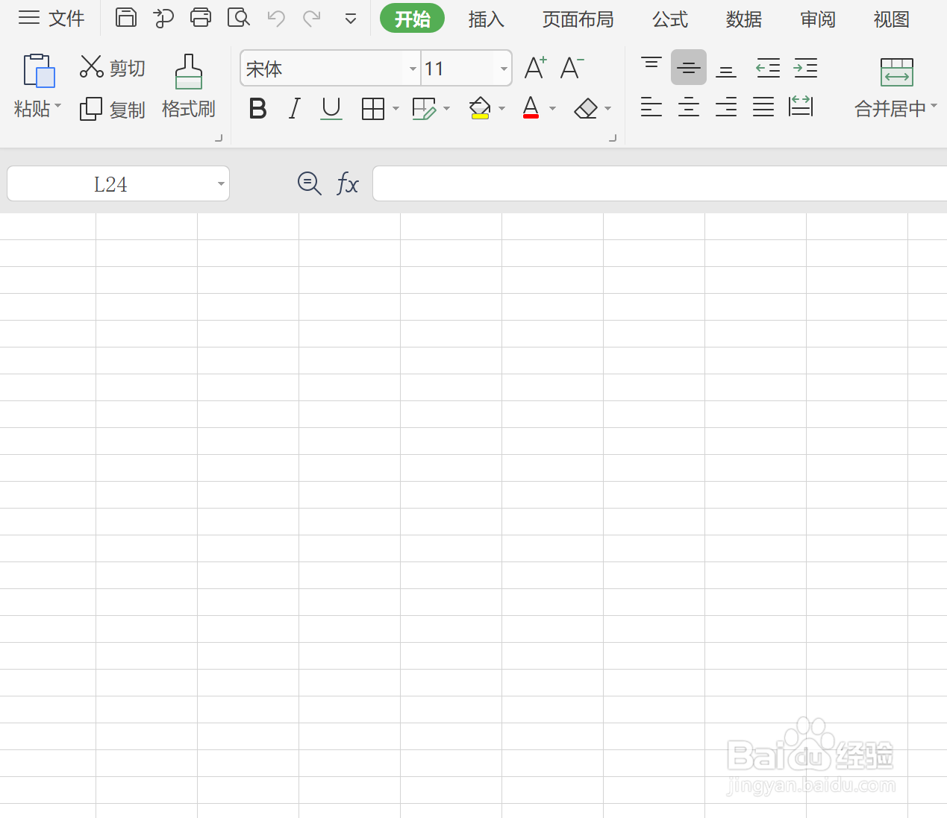The image size is (947, 818).
Task: Open the font group dialog launcher
Action: pyautogui.click(x=613, y=137)
